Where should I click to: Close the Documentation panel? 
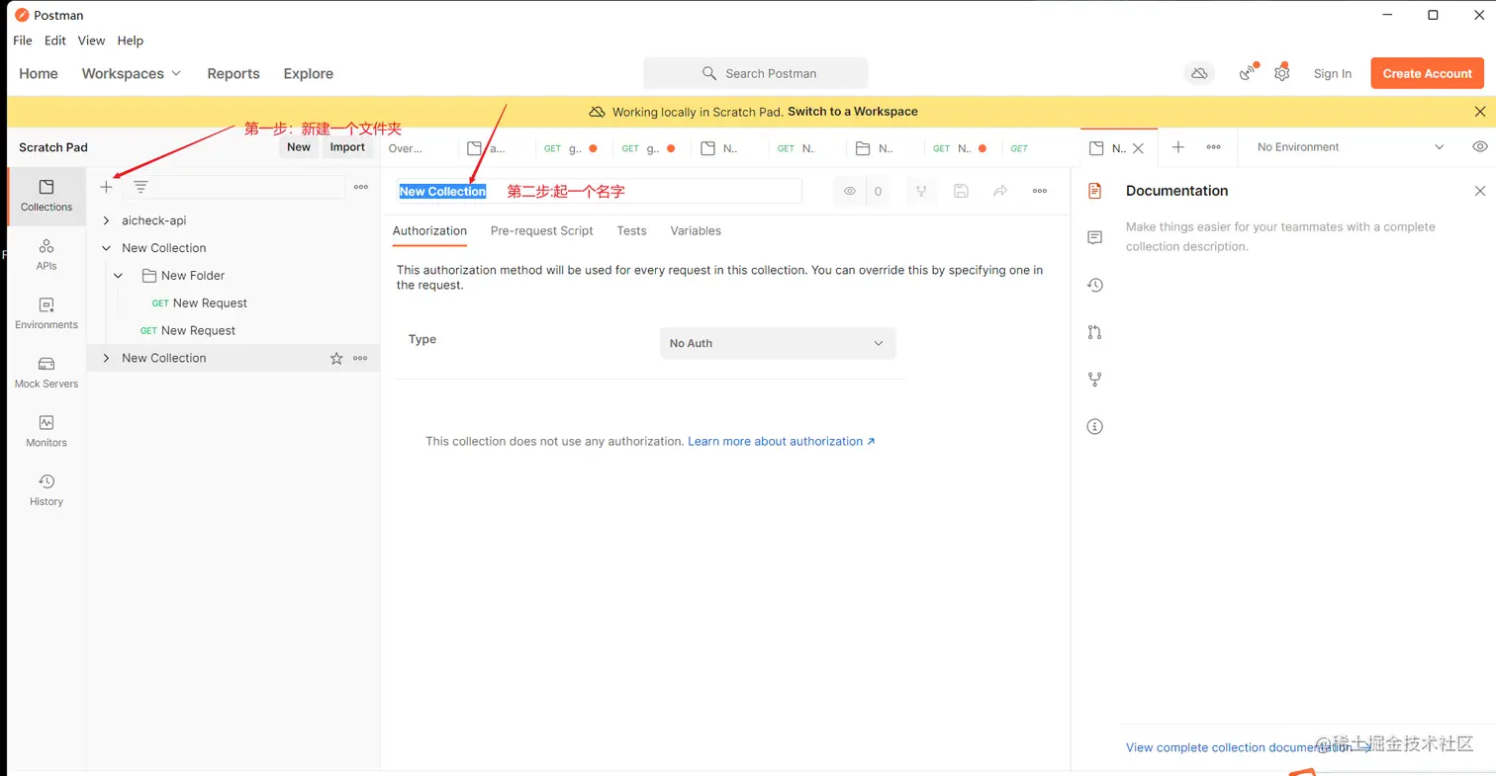(x=1480, y=191)
